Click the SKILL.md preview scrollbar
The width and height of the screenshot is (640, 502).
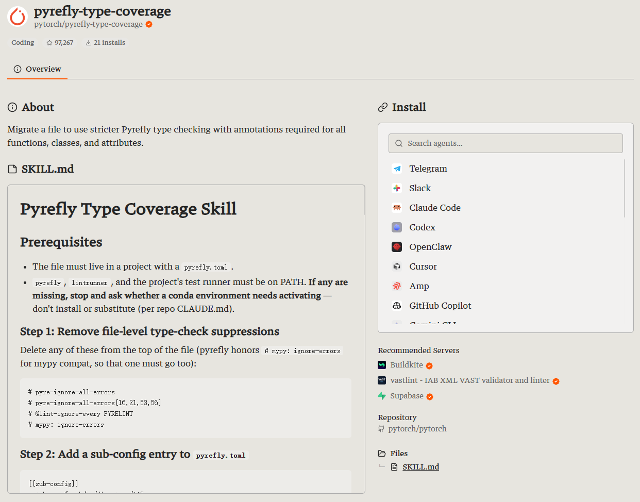[x=364, y=200]
